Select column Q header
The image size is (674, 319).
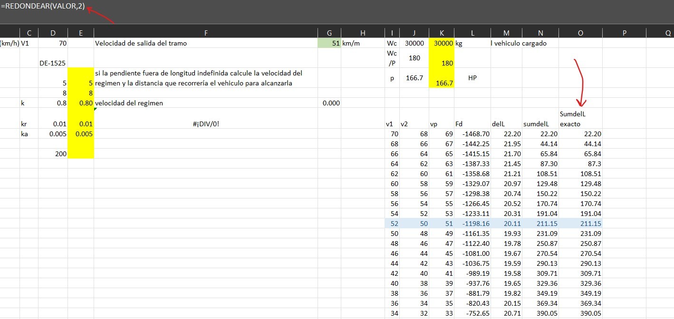point(661,33)
